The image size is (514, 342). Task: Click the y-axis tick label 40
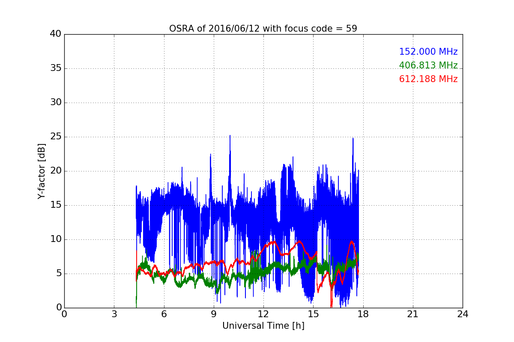click(55, 34)
